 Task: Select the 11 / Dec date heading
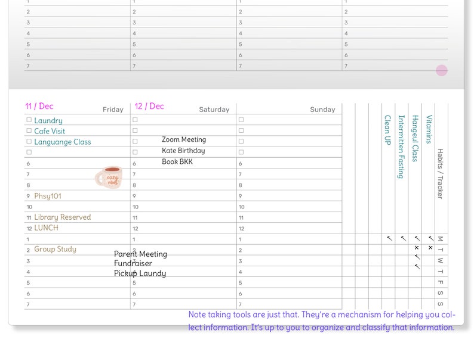[x=39, y=106]
